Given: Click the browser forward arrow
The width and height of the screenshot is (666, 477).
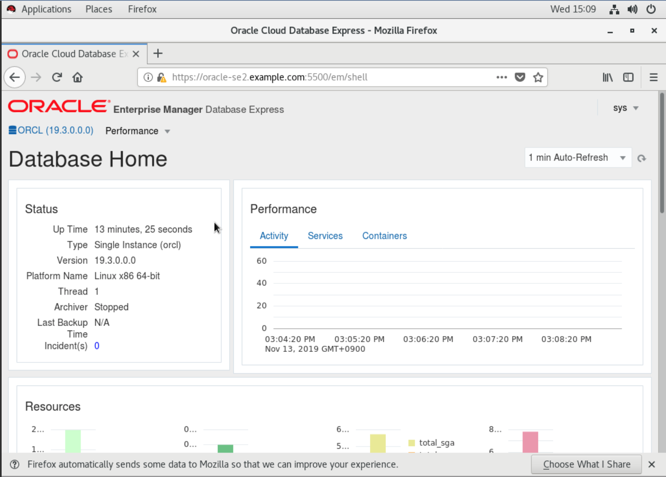Looking at the screenshot, I should 36,77.
